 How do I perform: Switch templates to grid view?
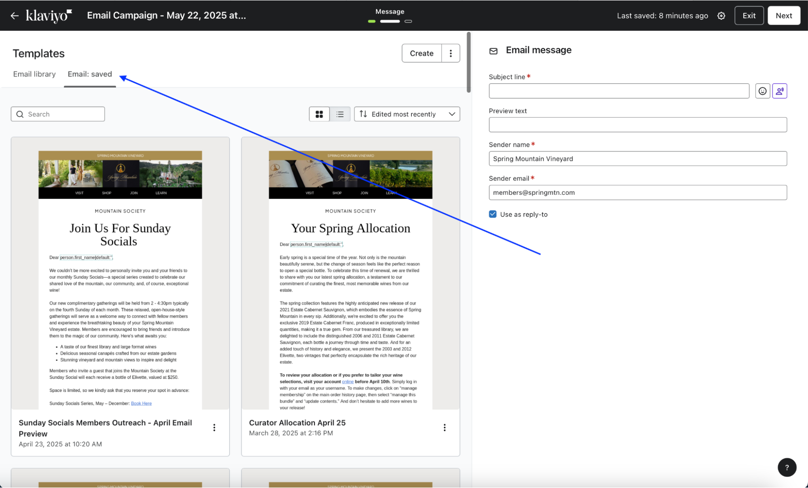click(x=319, y=114)
